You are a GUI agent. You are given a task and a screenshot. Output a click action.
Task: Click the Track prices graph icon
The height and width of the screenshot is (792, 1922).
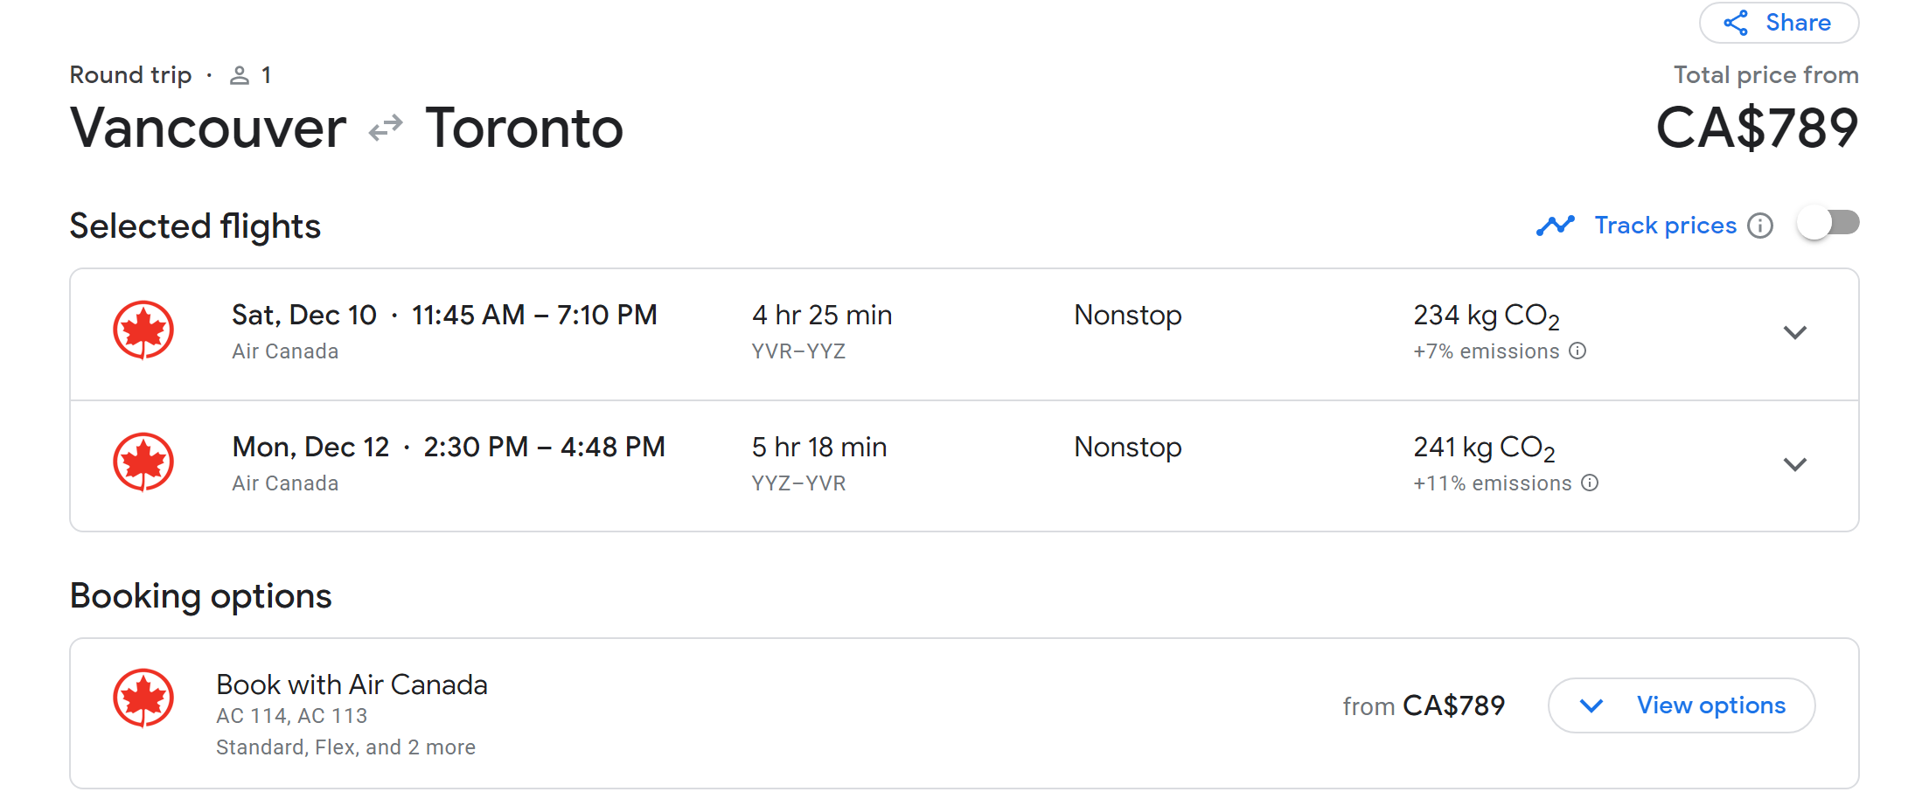pos(1555,226)
